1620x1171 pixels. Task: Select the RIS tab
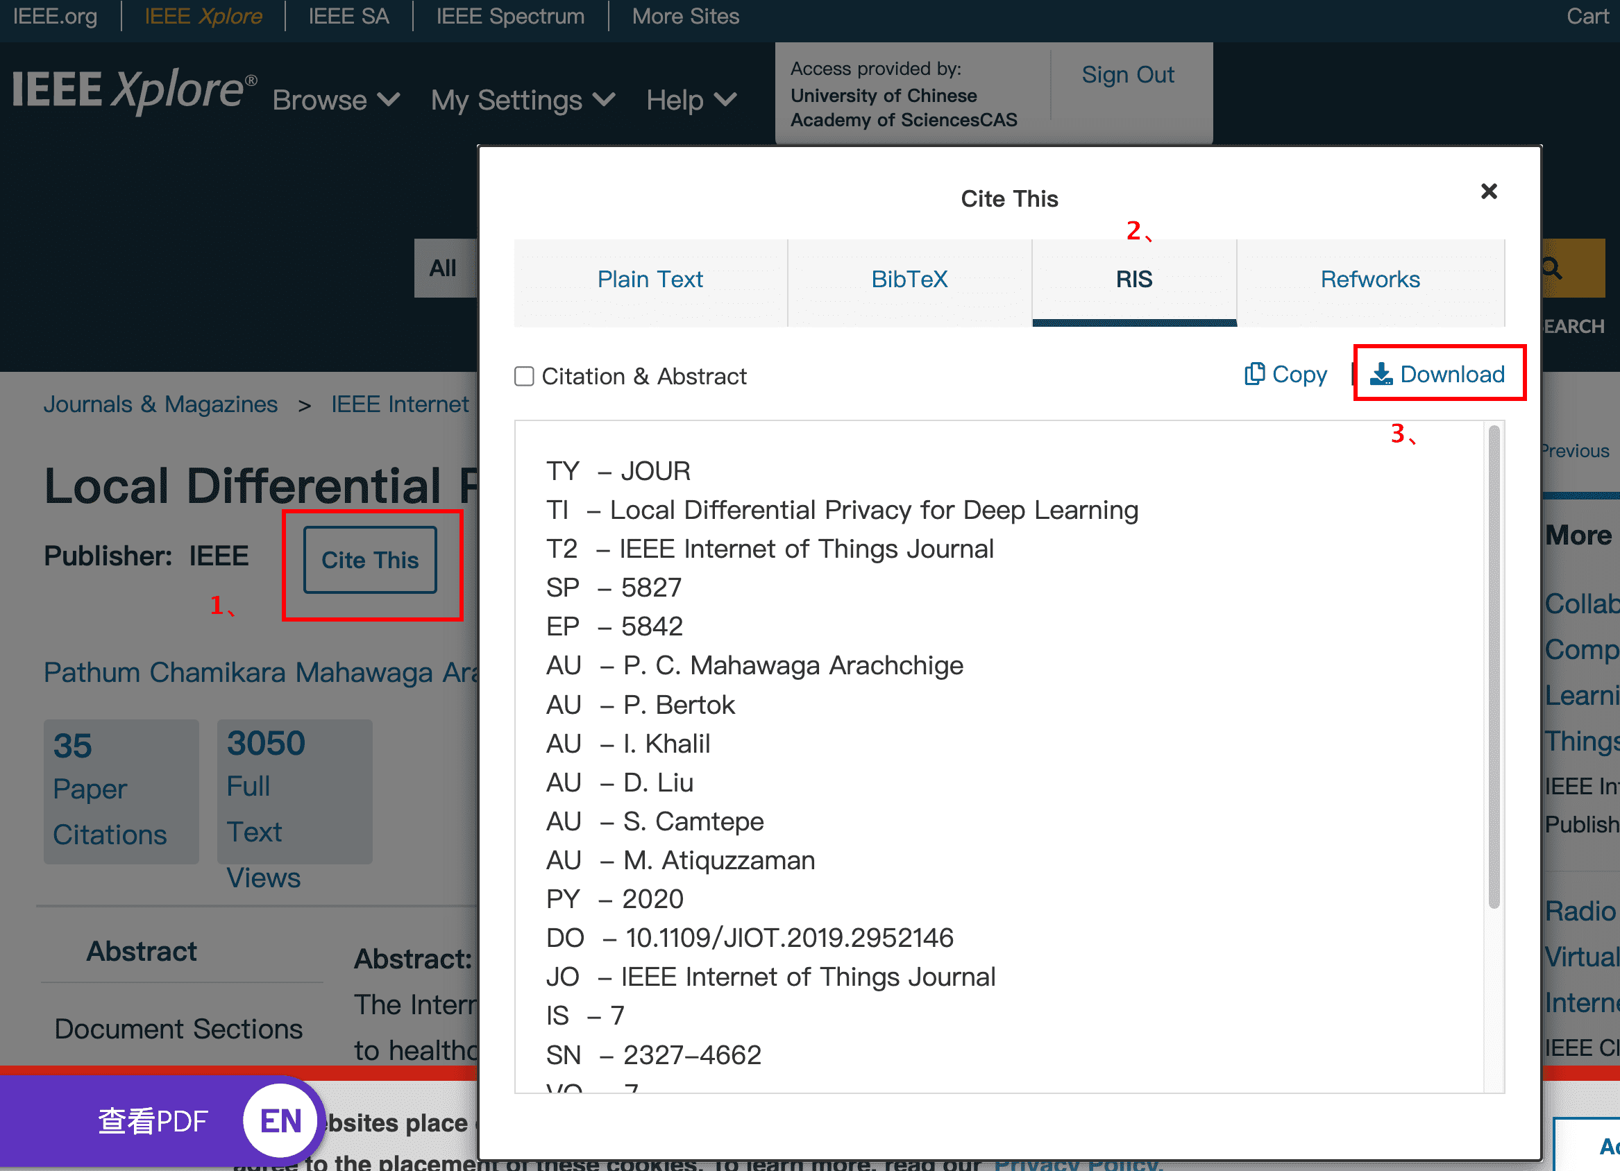tap(1133, 280)
